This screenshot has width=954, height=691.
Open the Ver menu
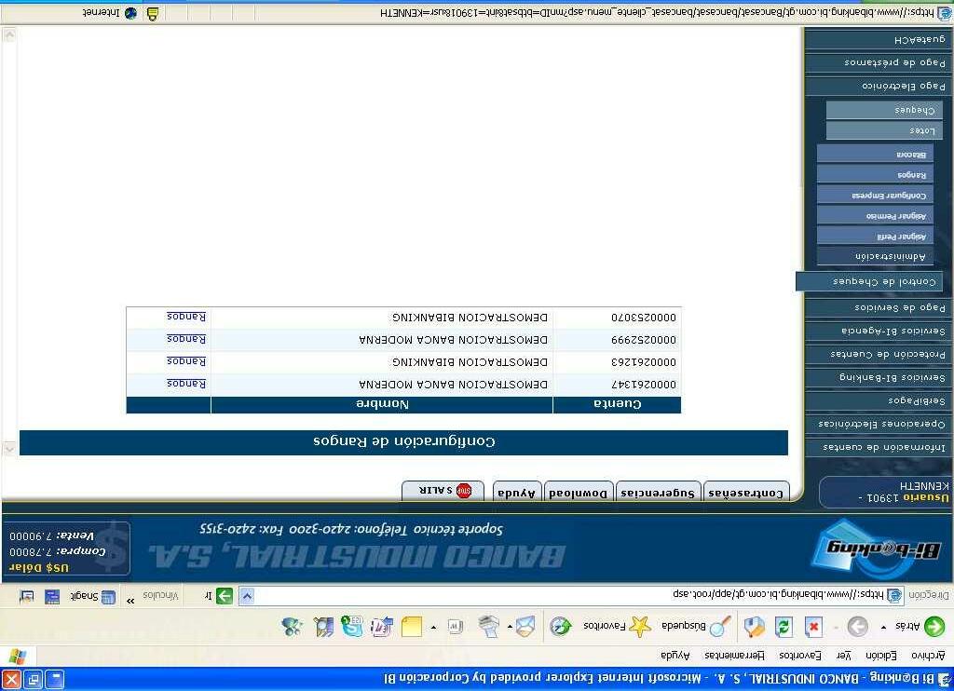click(x=843, y=656)
